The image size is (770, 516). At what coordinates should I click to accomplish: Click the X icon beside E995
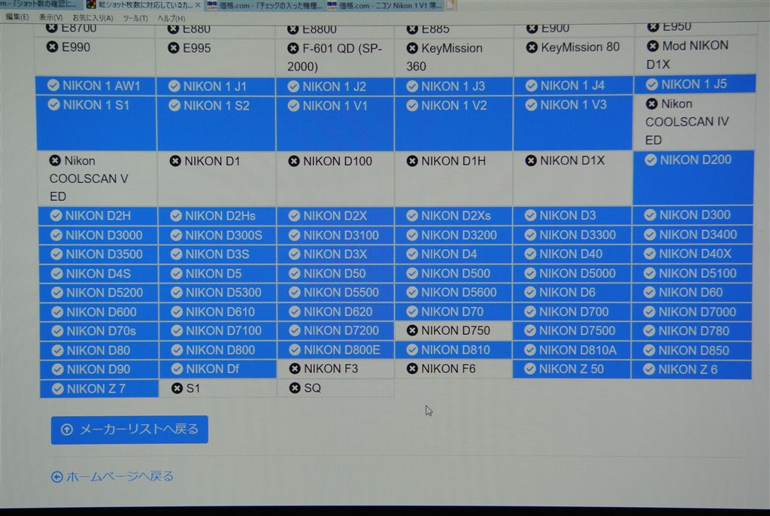pyautogui.click(x=174, y=47)
